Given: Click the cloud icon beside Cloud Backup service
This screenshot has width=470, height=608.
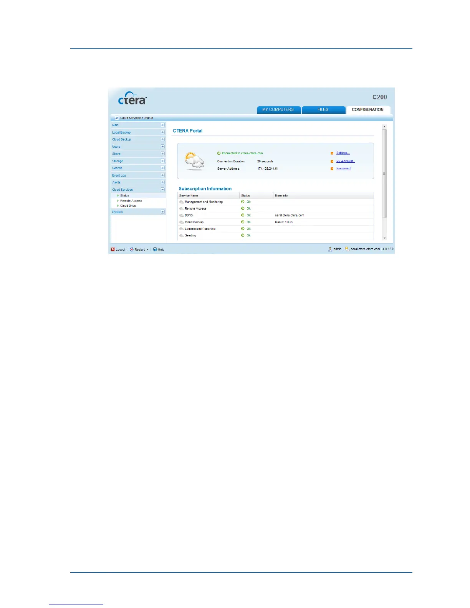Looking at the screenshot, I should tap(182, 222).
